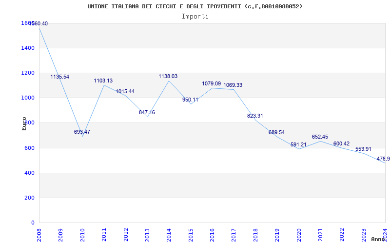The width and height of the screenshot is (390, 244).
Task: Select the y-axis value 600
Action: pyautogui.click(x=29, y=148)
